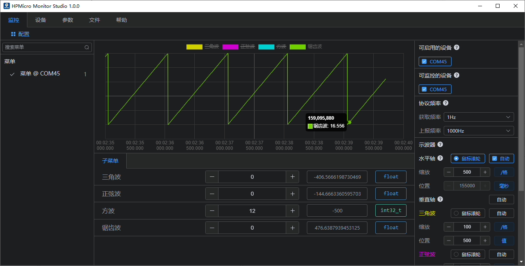
Task: Toggle 三角波 series in chart legend
Action: [x=202, y=47]
